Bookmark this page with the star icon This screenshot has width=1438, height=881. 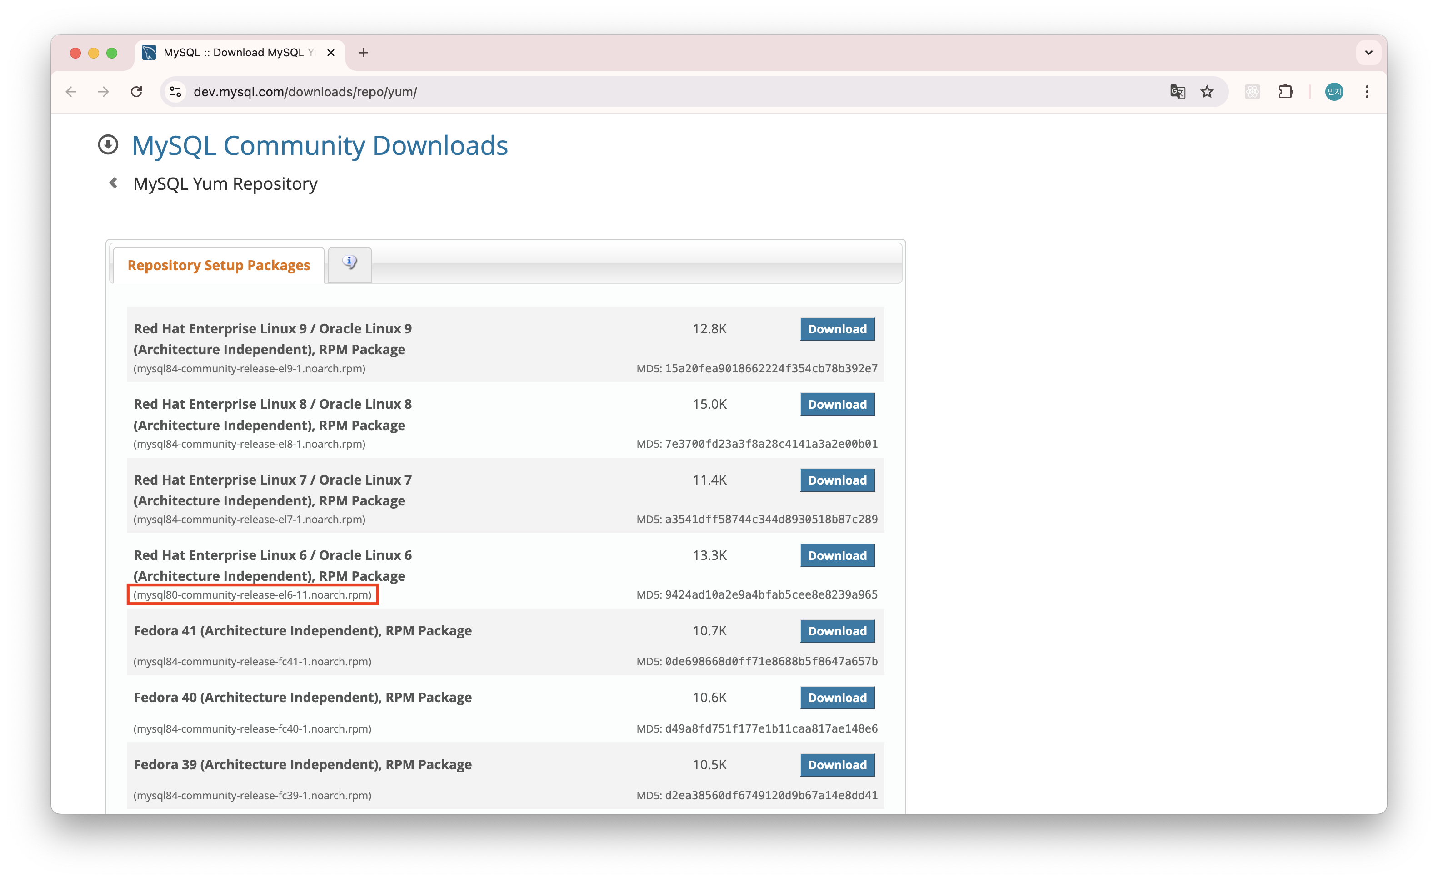coord(1207,92)
